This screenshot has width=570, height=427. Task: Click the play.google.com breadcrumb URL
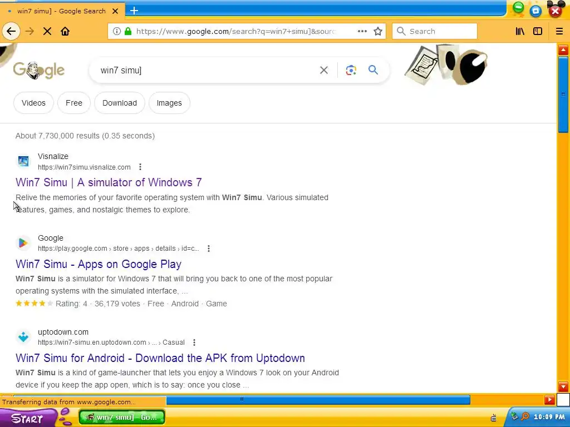[119, 249]
